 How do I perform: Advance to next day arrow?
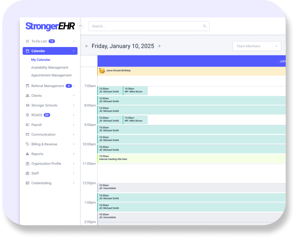pos(159,46)
